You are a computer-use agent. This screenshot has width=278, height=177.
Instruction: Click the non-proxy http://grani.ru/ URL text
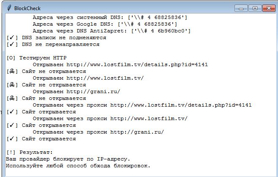point(94,91)
